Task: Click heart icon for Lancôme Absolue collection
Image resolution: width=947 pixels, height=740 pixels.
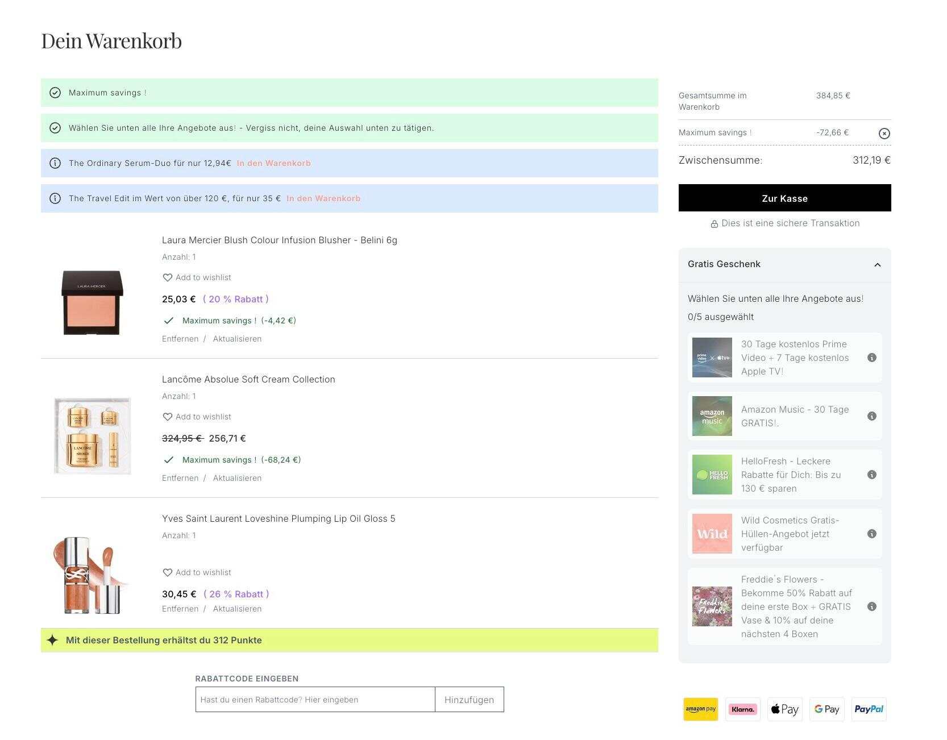Action: click(167, 417)
